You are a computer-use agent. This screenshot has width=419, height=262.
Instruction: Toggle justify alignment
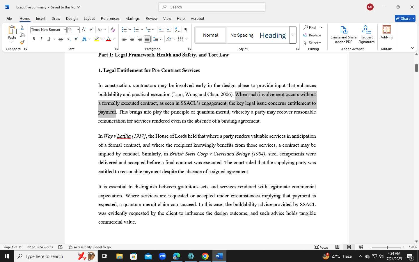point(147,39)
